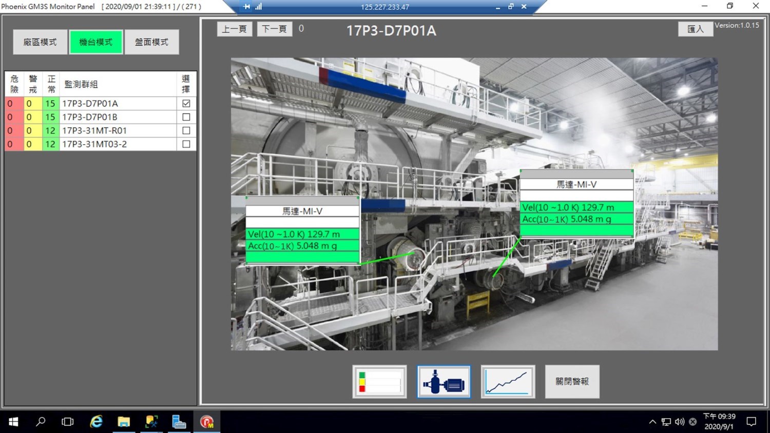
Task: Open the Phoenix monitor app taskbar icon
Action: (207, 422)
